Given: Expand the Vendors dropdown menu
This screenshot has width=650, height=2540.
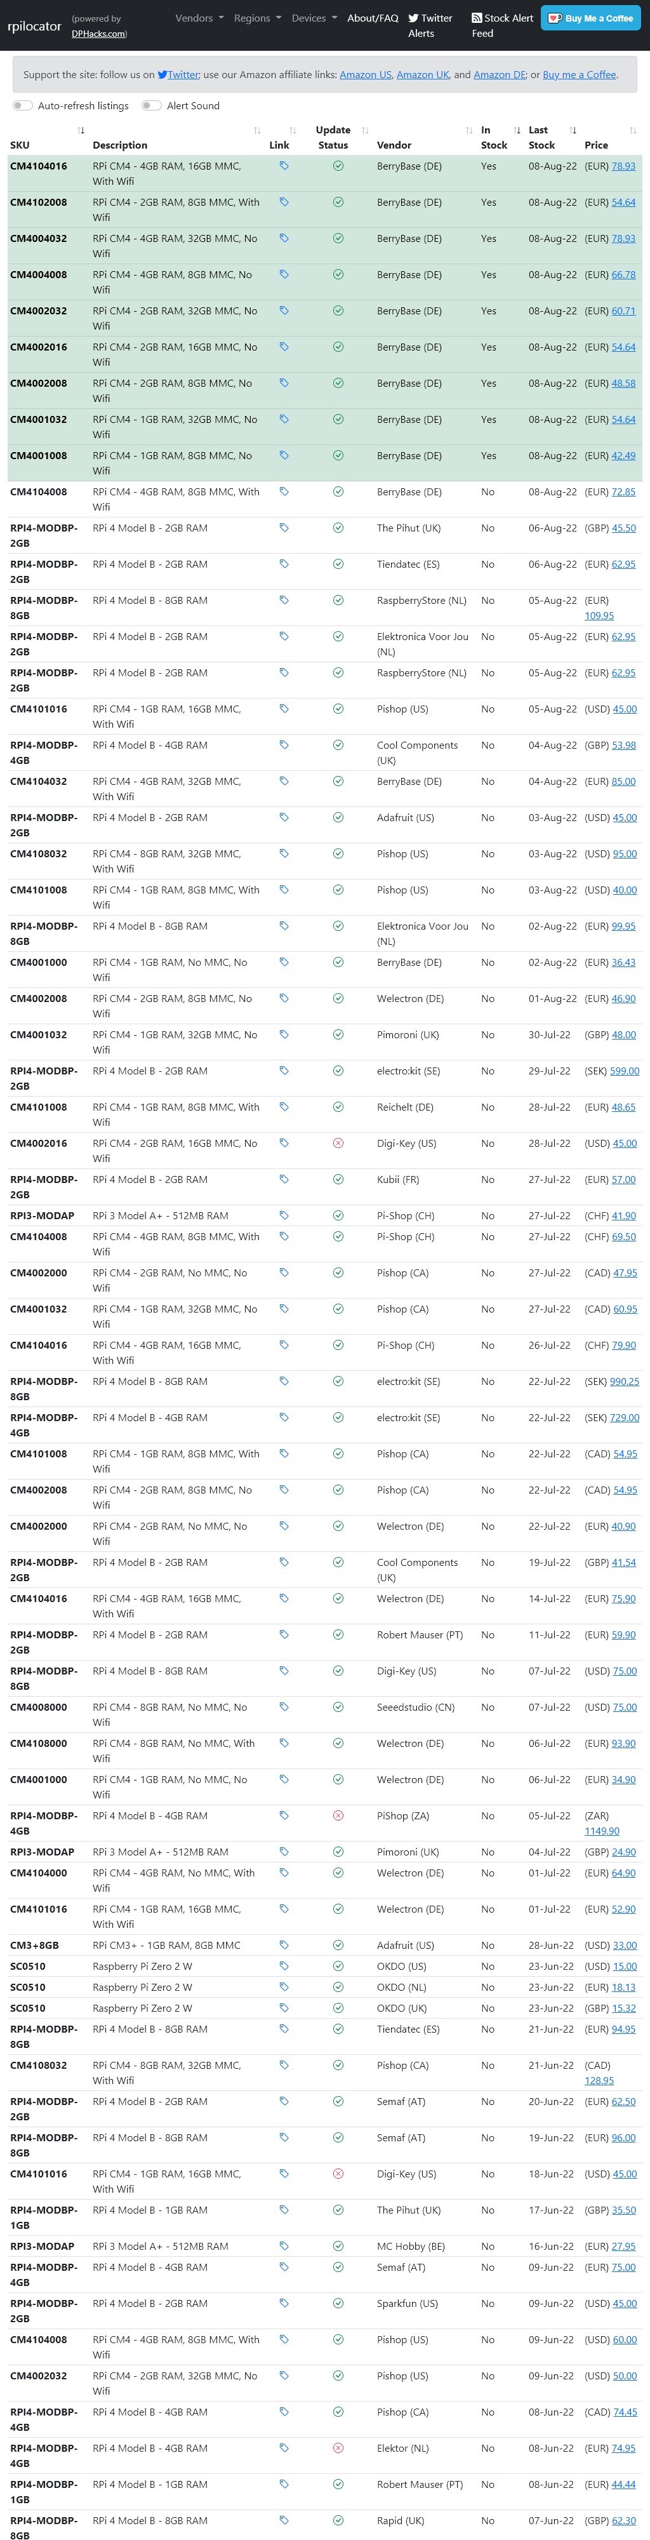Looking at the screenshot, I should [199, 18].
